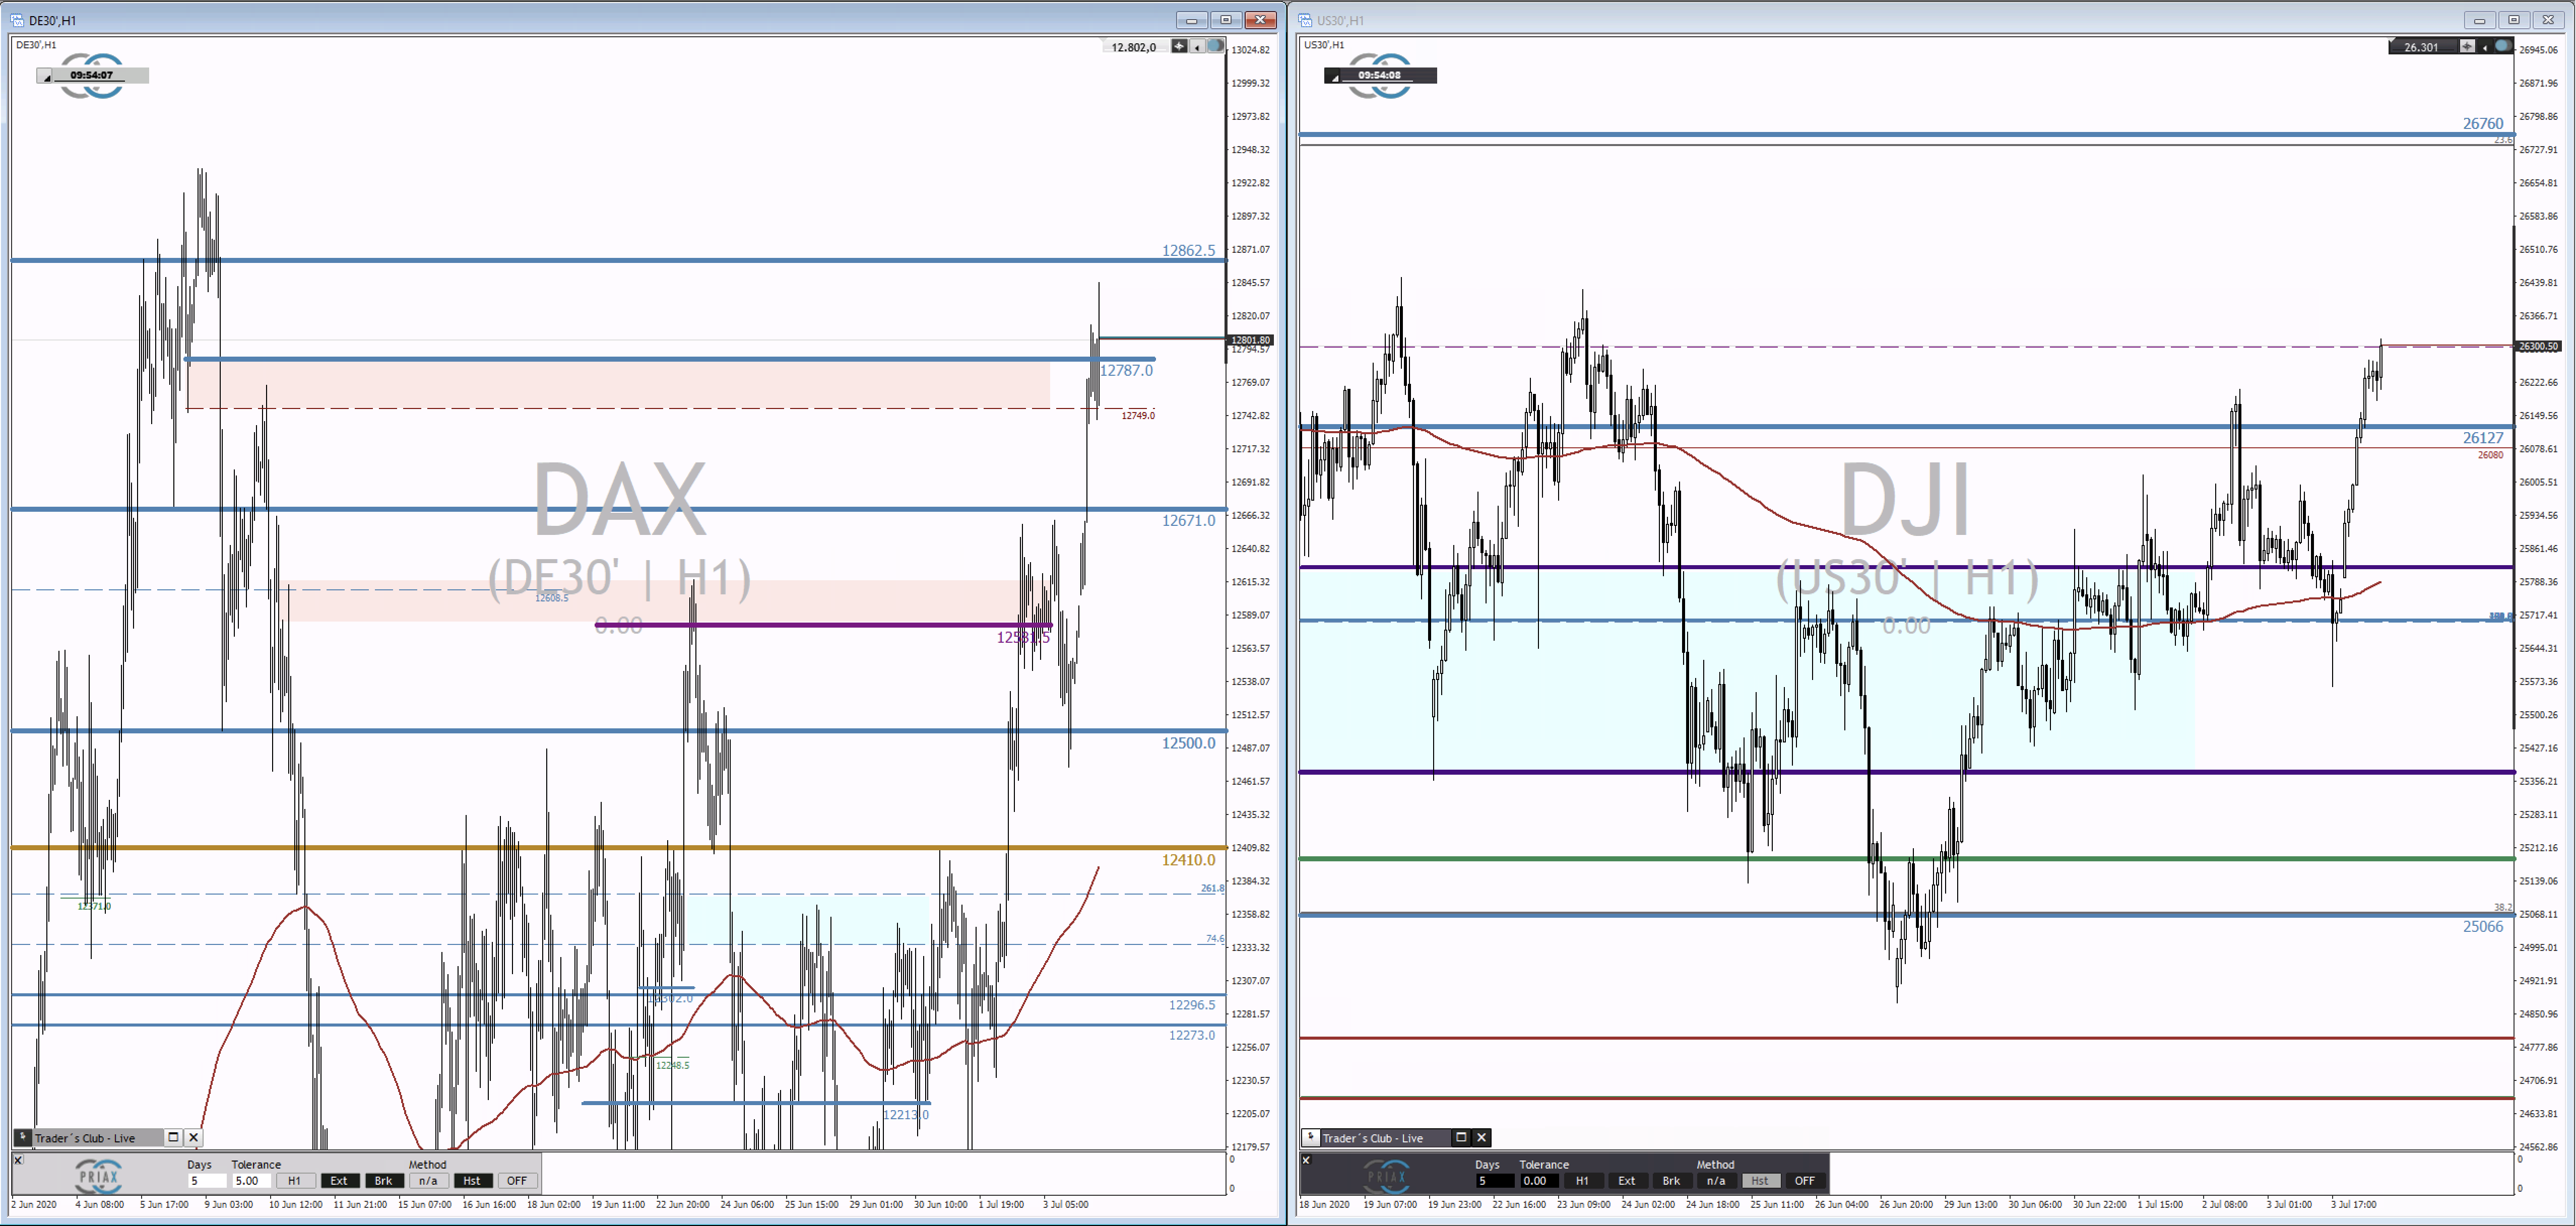Maximize Trader's Club - Live panel in US30
This screenshot has width=2576, height=1226.
coord(1461,1137)
